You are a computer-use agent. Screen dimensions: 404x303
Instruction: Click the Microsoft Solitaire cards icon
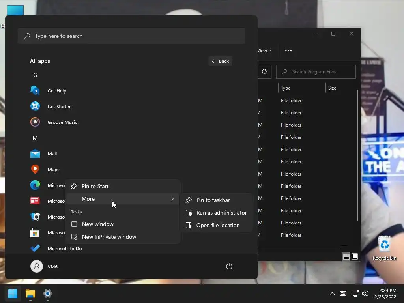click(x=35, y=217)
